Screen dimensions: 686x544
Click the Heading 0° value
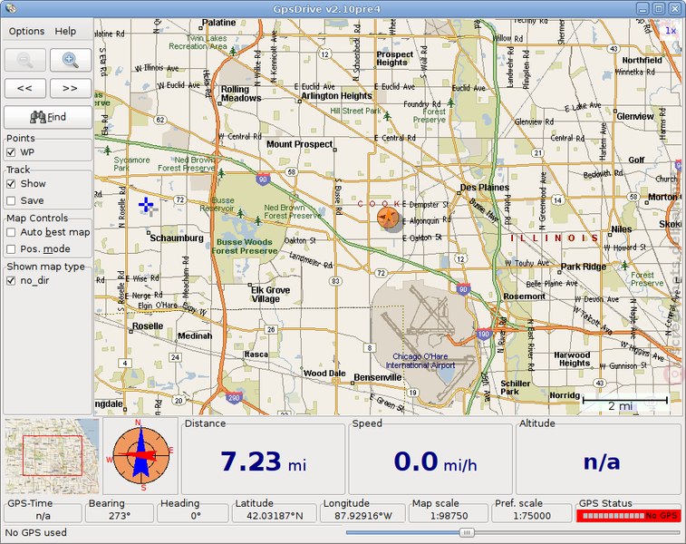pos(195,516)
